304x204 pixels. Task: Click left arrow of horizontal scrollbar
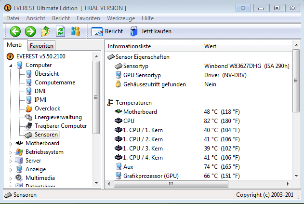(109, 184)
